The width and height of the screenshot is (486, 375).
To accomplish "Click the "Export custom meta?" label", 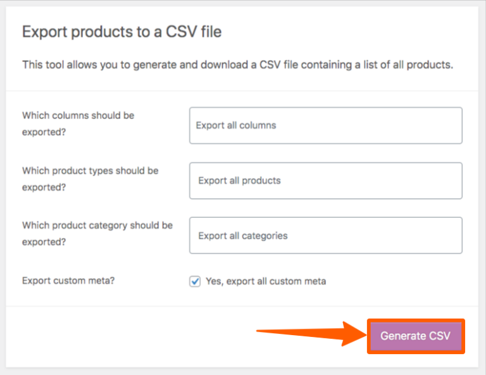I will pos(68,281).
